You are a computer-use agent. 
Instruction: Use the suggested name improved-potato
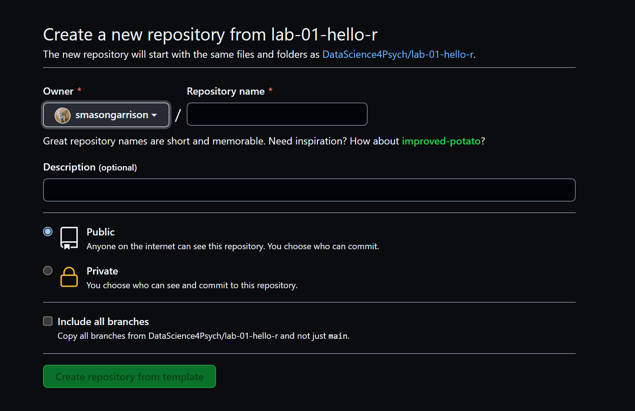click(x=441, y=141)
